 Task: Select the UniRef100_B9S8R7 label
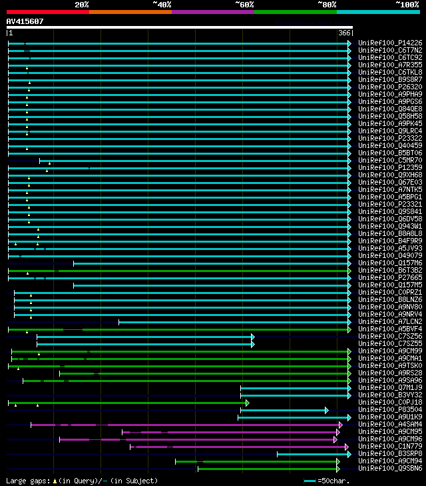point(390,79)
